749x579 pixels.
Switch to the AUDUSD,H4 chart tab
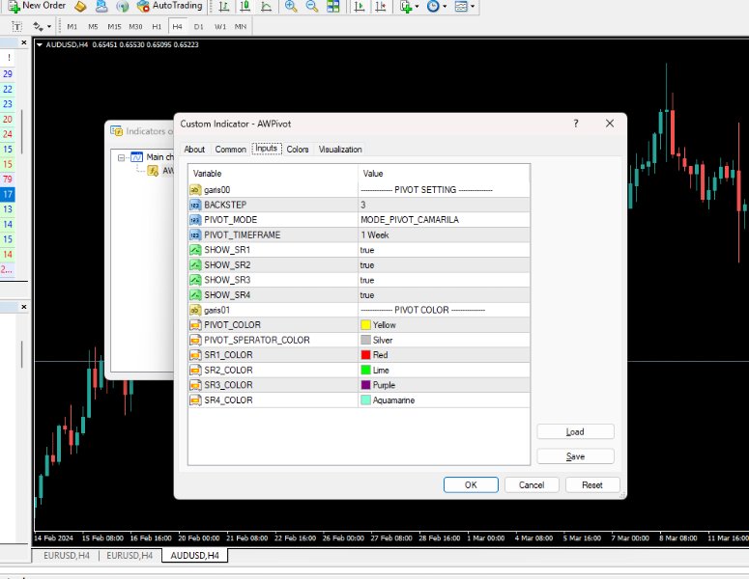point(194,555)
